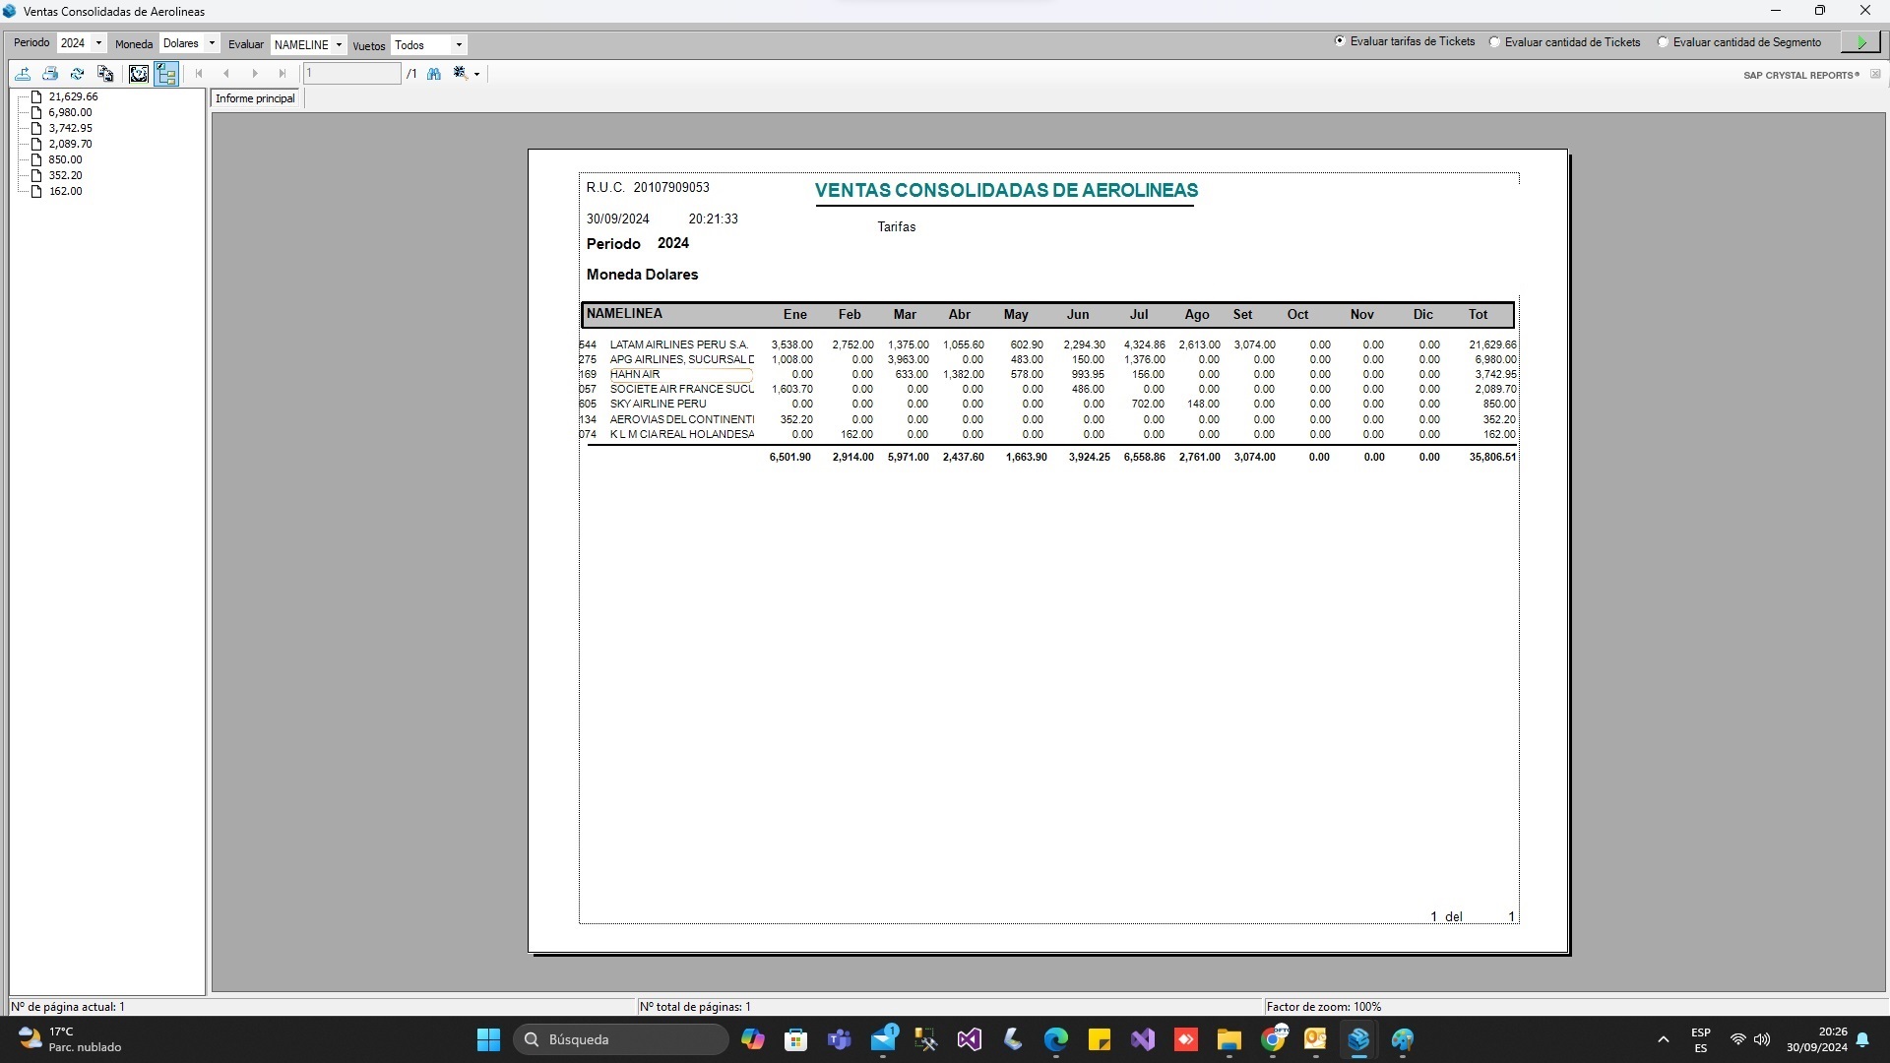1890x1063 pixels.
Task: Click the Copy icon in toolbar
Action: click(x=105, y=74)
